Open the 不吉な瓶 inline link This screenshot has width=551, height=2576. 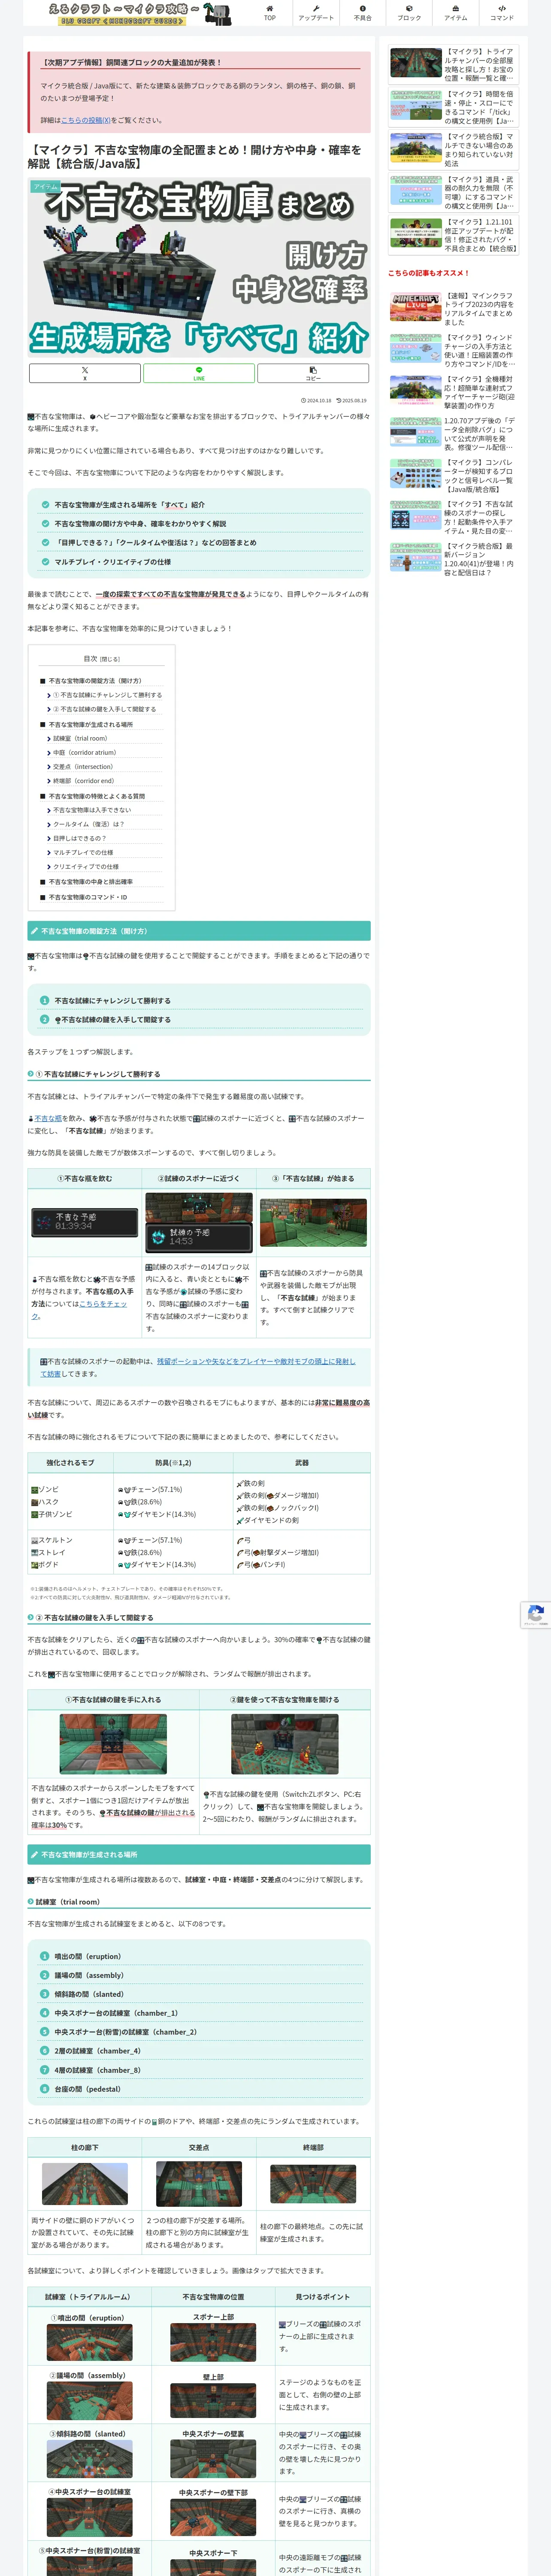click(x=48, y=1118)
